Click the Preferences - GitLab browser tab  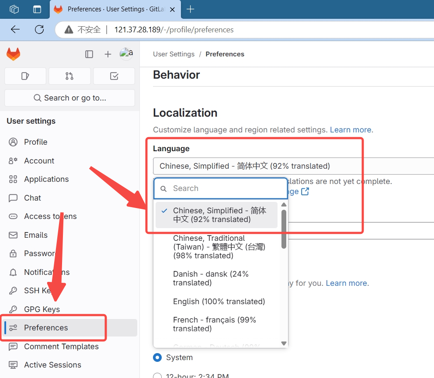click(115, 10)
